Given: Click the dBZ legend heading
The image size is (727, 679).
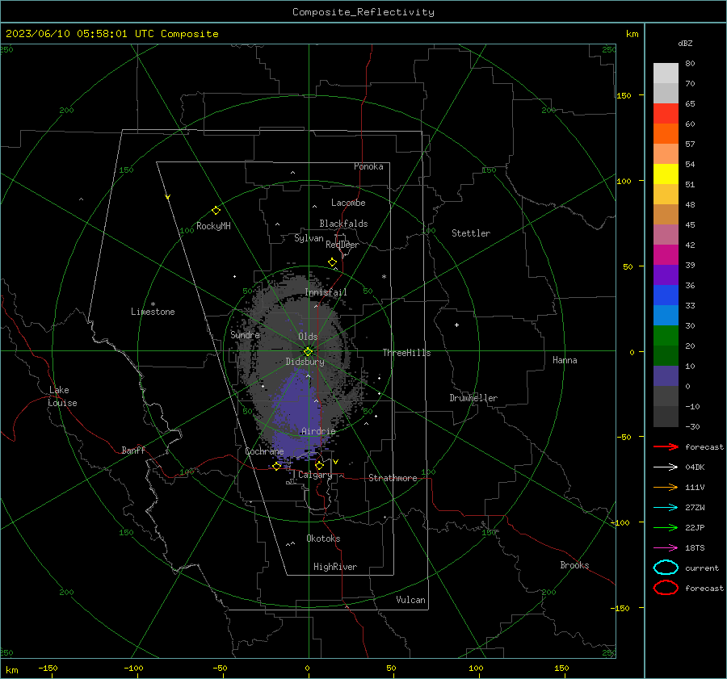Looking at the screenshot, I should point(685,43).
